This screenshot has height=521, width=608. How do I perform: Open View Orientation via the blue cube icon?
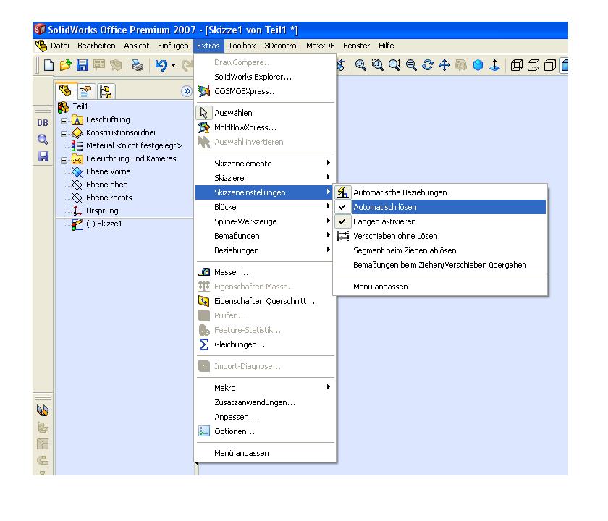point(478,65)
